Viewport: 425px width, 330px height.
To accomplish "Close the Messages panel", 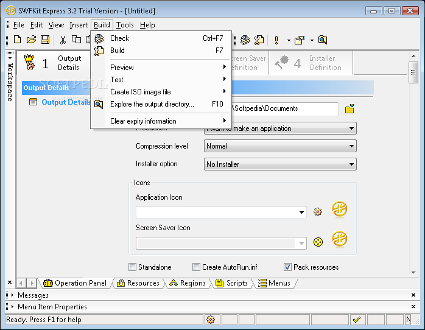I will tap(413, 295).
